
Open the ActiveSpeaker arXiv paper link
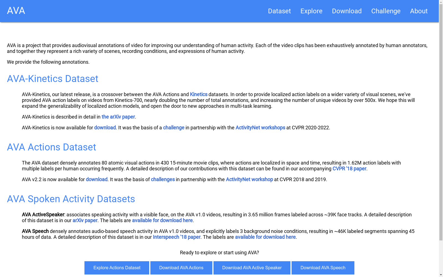(x=85, y=220)
